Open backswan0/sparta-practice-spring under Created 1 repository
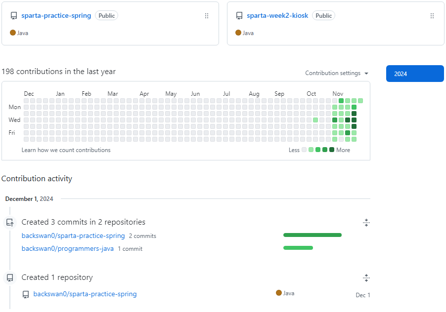Screen dimensions: 446x312 85,294
